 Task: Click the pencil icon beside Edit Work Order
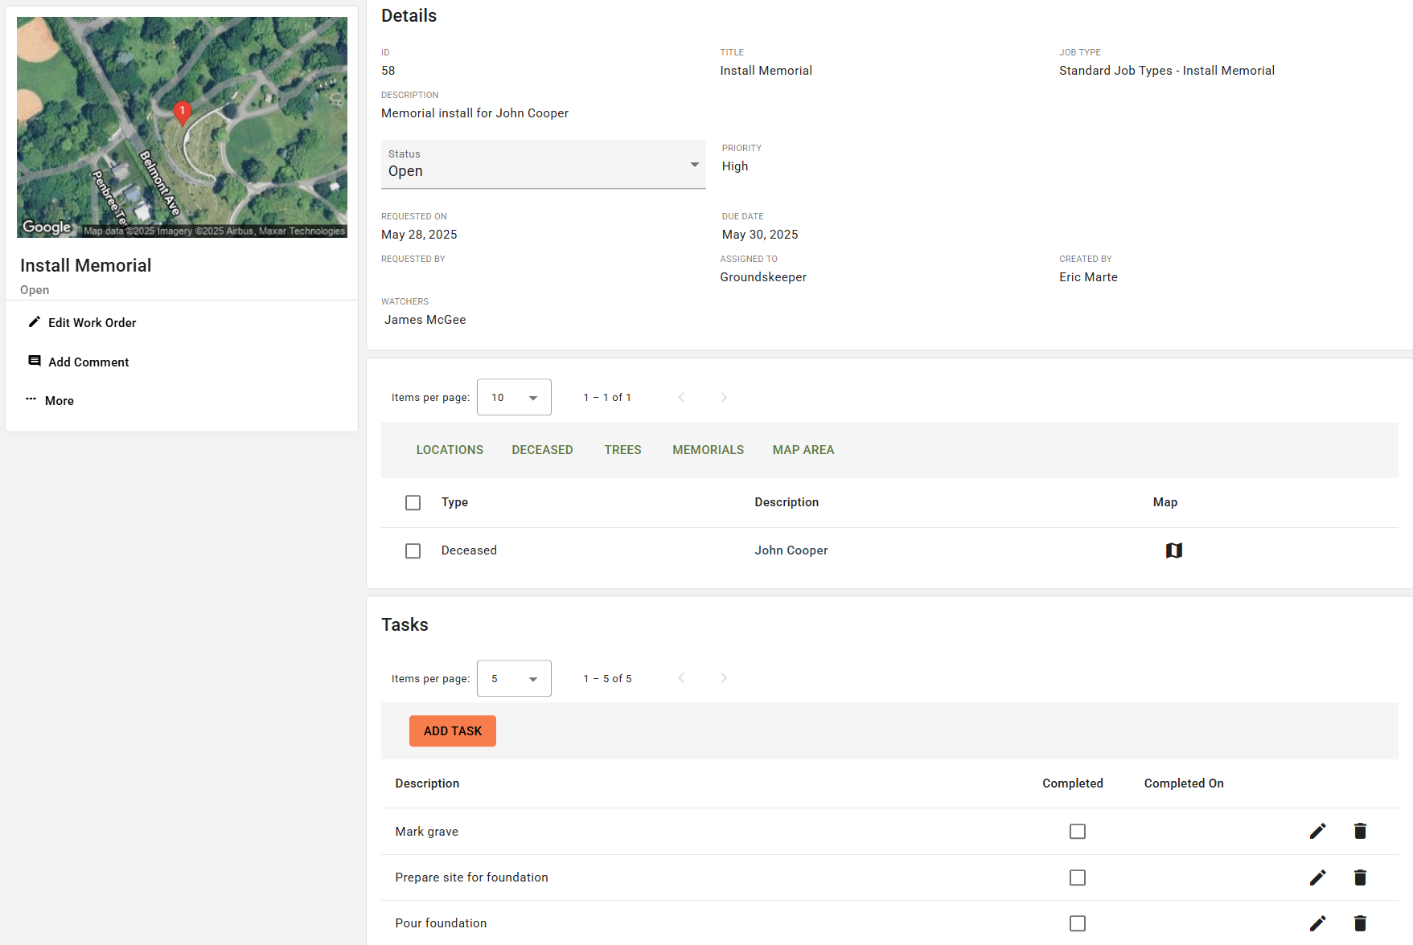34,321
